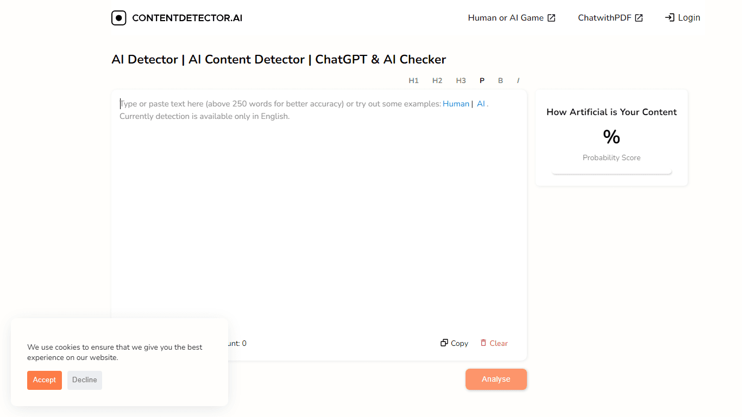This screenshot has width=742, height=417.
Task: Click the CONTENTDETECTOR.AI brand text
Action: [187, 18]
